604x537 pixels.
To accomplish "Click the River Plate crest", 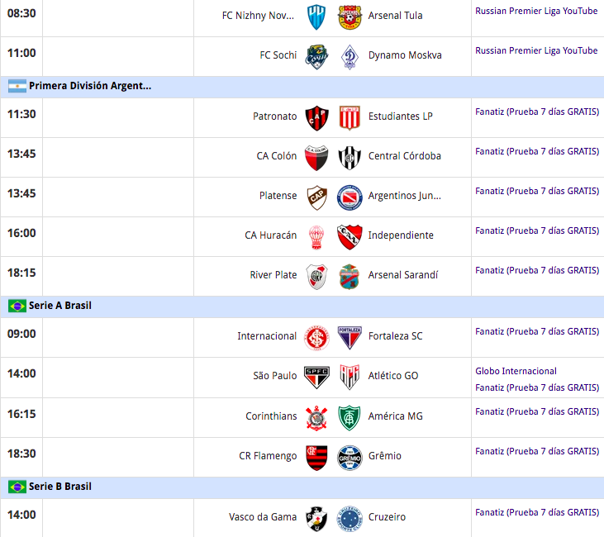I will point(316,277).
